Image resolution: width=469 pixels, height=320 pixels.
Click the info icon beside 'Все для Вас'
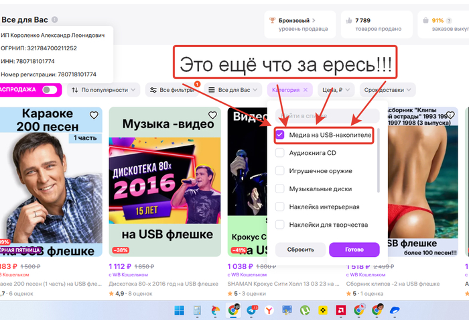click(x=54, y=20)
